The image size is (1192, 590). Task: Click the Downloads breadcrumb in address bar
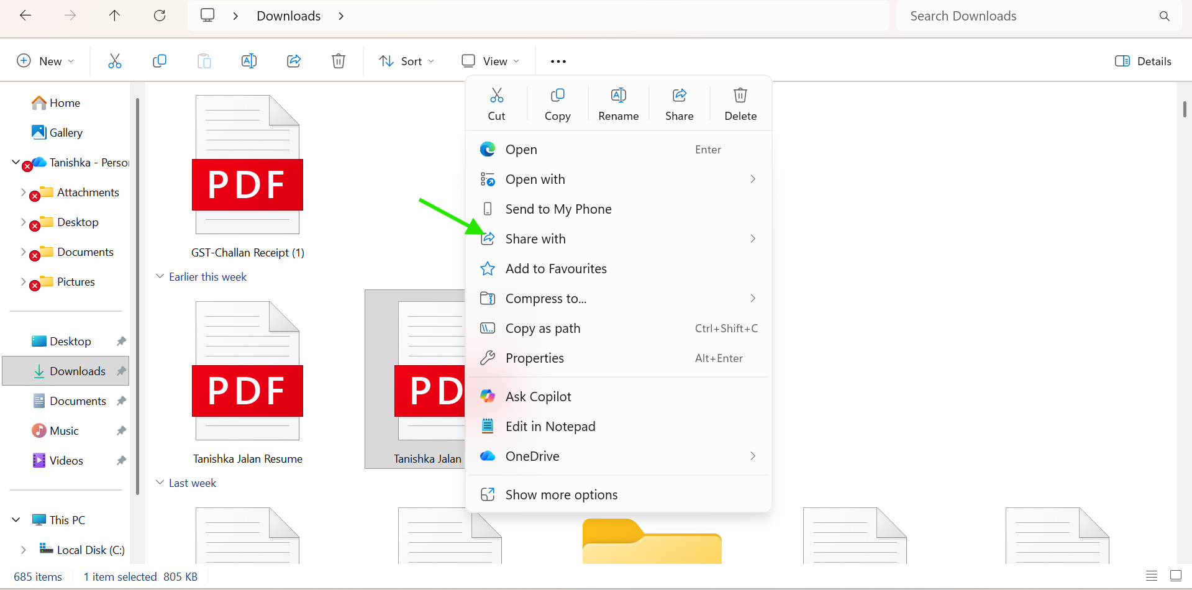tap(289, 16)
